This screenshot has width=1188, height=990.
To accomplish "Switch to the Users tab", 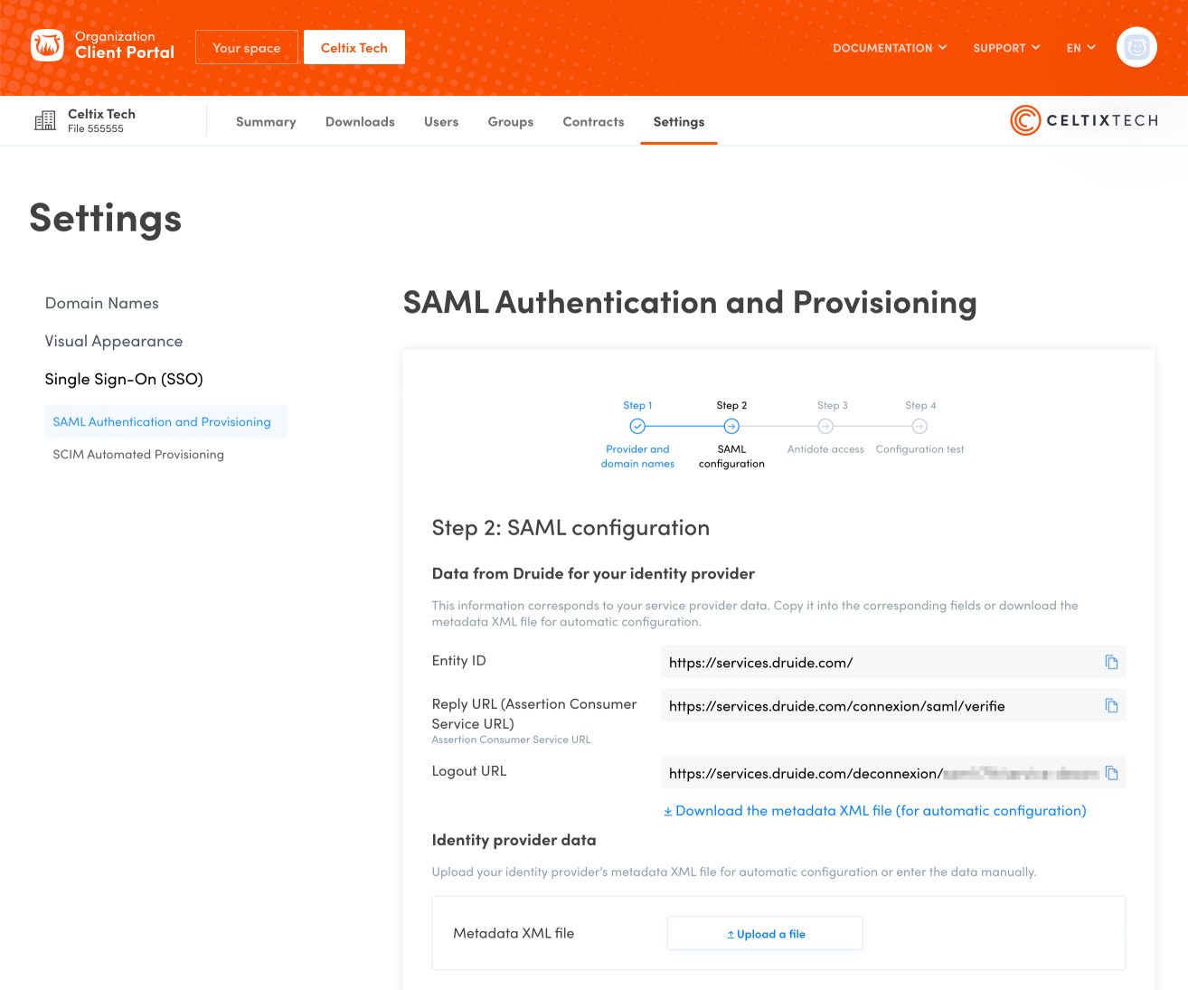I will coord(441,122).
